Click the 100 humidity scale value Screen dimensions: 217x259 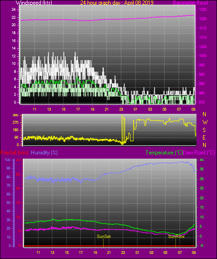[7, 160]
